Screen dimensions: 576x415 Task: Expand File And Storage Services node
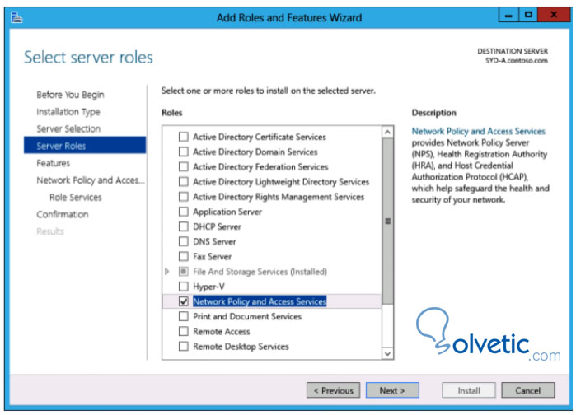tap(167, 272)
